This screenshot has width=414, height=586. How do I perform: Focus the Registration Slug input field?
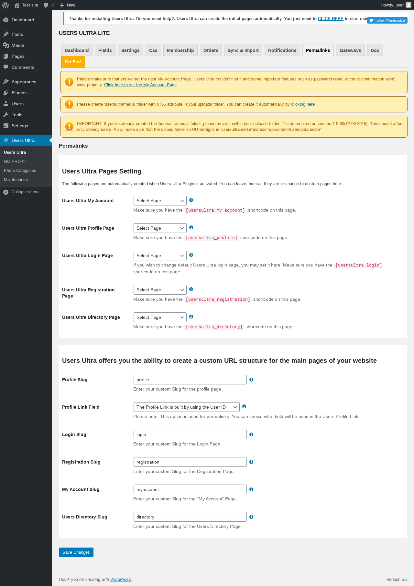pos(190,462)
